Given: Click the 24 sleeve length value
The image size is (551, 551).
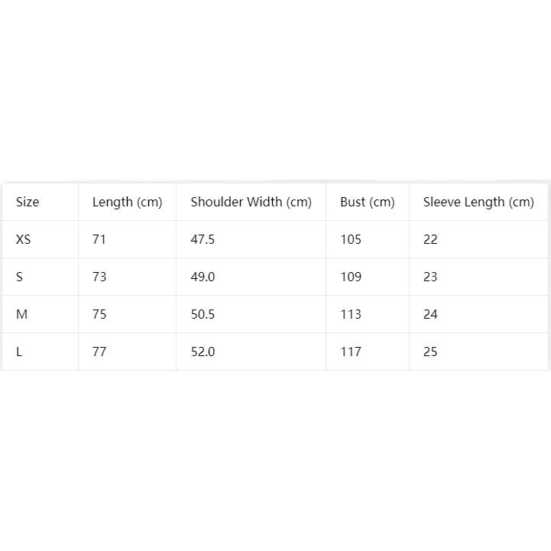Looking at the screenshot, I should pos(430,314).
